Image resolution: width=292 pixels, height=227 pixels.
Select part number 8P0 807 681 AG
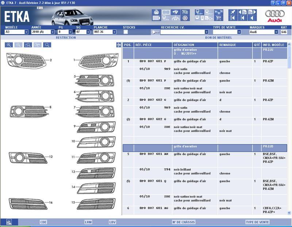tap(154, 208)
